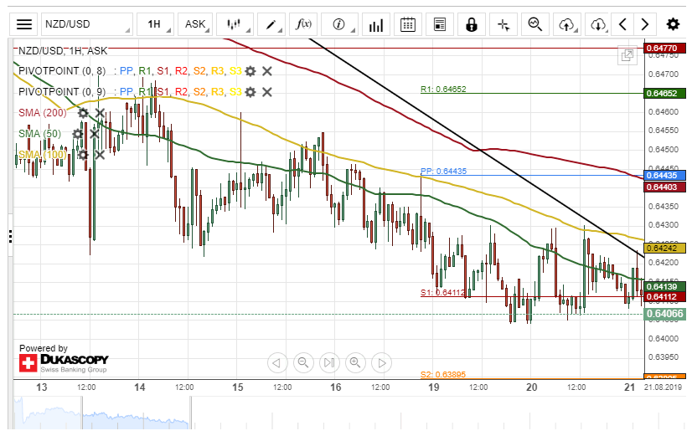
Task: Open the f(x) indicators menu
Action: coord(305,24)
